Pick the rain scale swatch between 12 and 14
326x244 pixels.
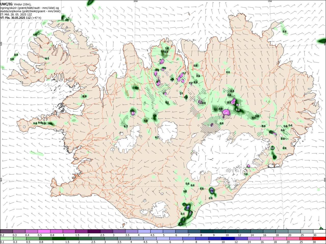[x=241, y=239]
